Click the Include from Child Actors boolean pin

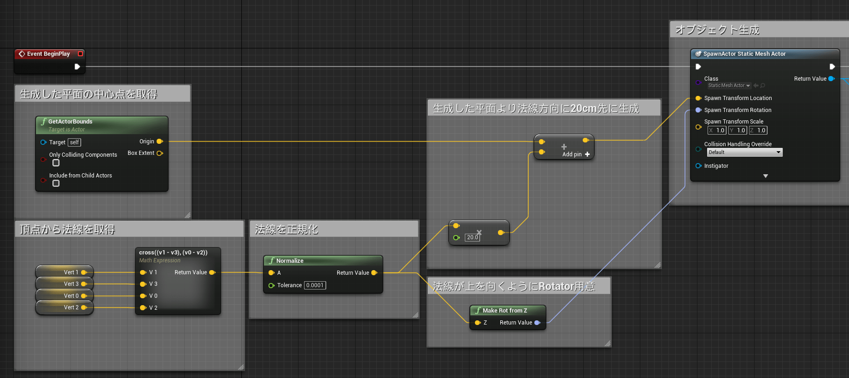tap(43, 180)
